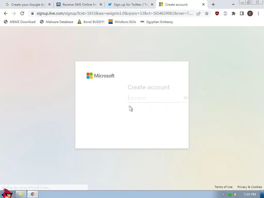Viewport: 264px width, 198px height.
Task: Minimize the Chrome window
Action: (x=242, y=2)
